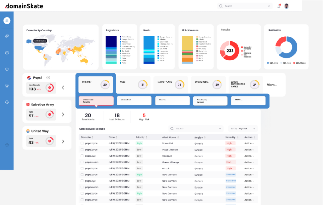Open the notification bell

279,6
